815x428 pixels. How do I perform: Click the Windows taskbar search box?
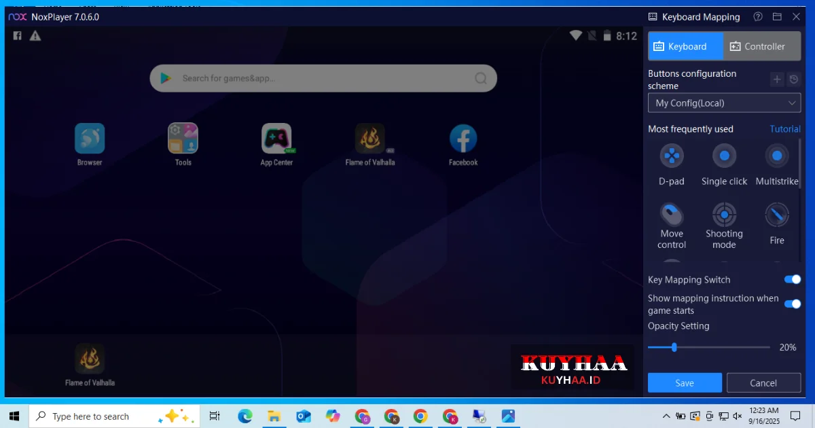pyautogui.click(x=114, y=416)
